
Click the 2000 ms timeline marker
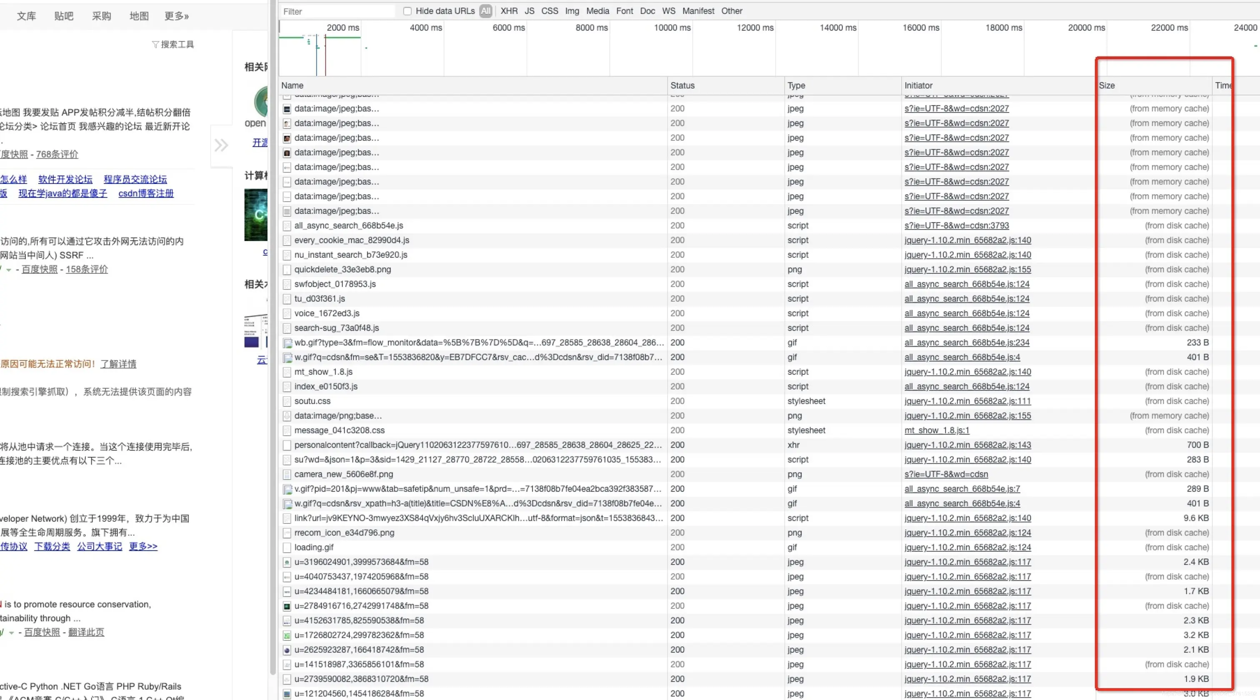(342, 27)
